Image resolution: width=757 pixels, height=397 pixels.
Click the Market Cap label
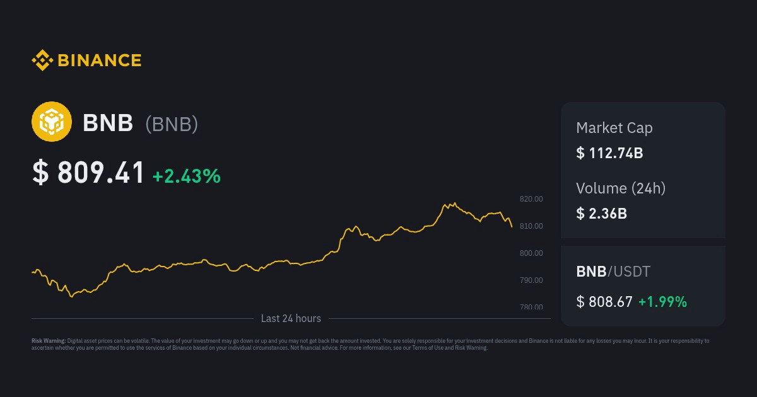coord(614,128)
